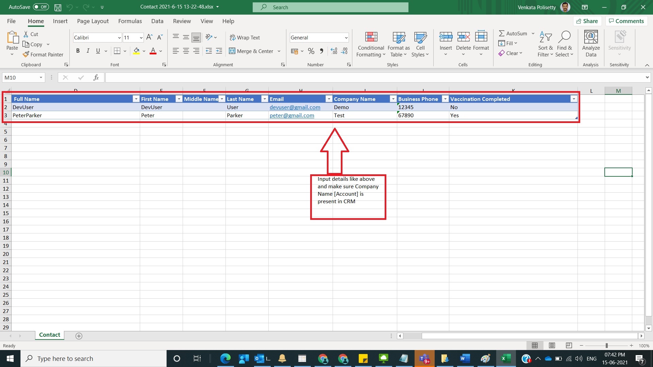Viewport: 653px width, 367px height.
Task: Open Sort & Filter options
Action: 545,43
